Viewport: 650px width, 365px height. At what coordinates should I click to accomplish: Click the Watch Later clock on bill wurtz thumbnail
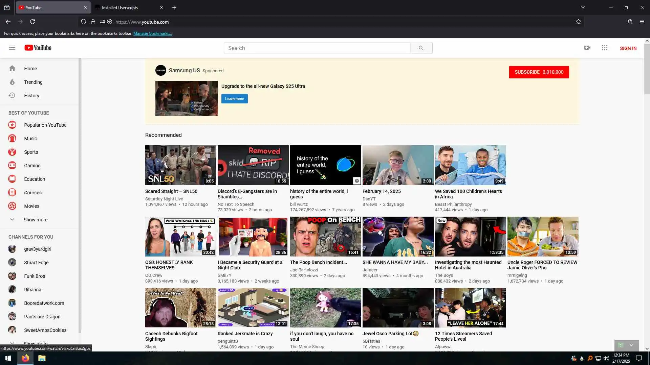(x=356, y=181)
